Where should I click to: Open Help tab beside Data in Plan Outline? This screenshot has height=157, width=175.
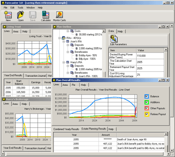click(120, 32)
